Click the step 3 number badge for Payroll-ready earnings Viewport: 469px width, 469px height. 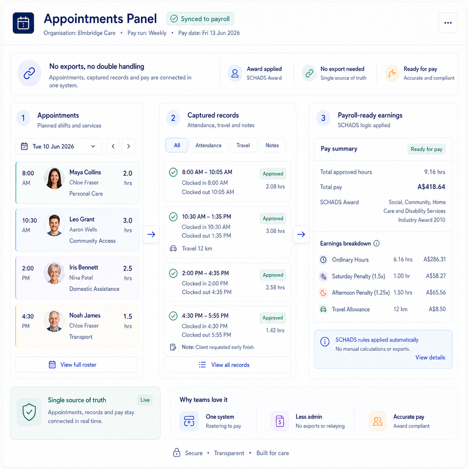click(323, 118)
